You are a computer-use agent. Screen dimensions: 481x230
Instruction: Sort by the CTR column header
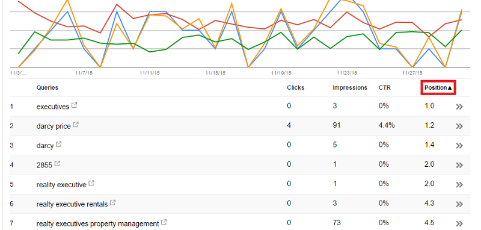coord(385,87)
